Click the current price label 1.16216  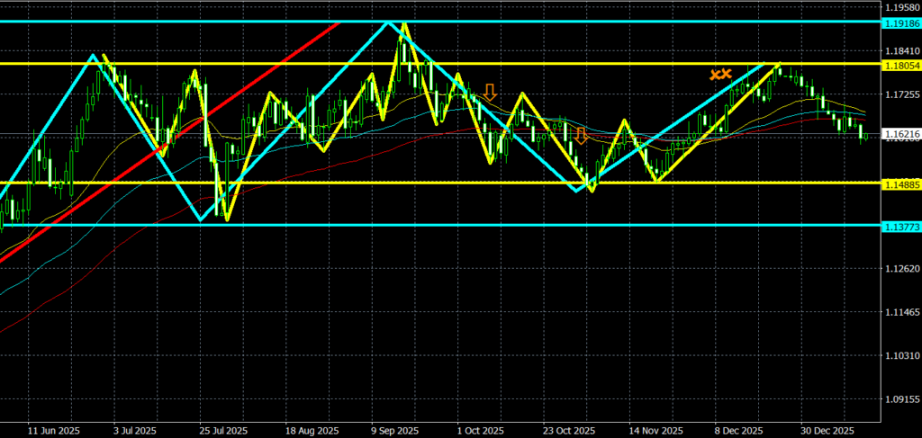click(x=900, y=134)
